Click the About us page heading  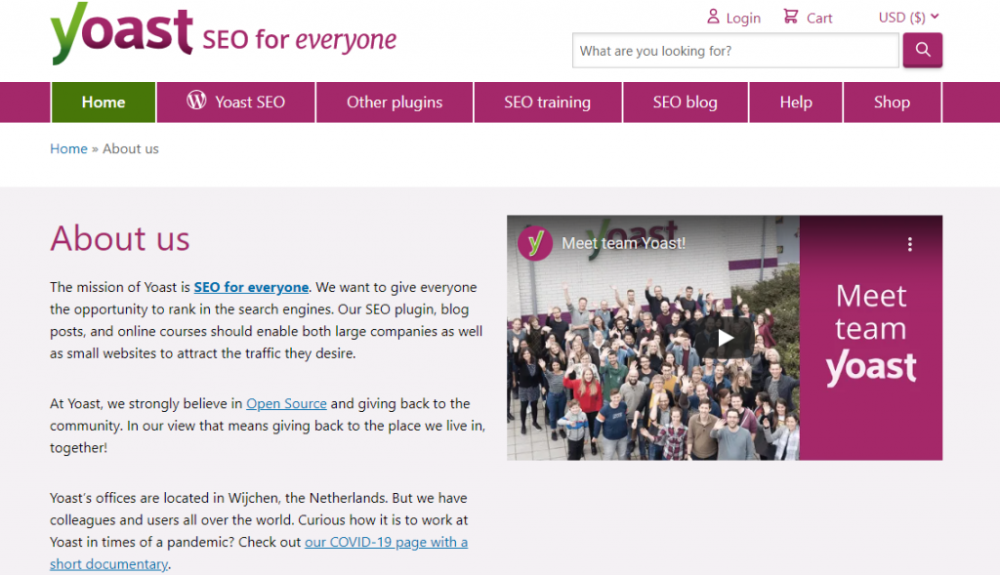point(120,238)
